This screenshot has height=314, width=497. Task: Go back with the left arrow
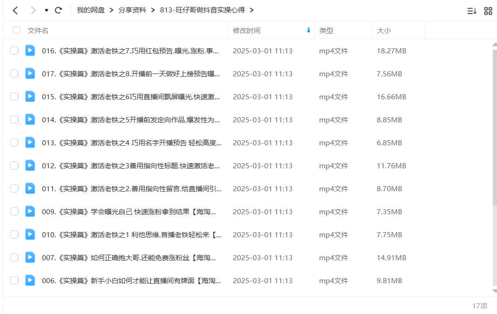(15, 11)
